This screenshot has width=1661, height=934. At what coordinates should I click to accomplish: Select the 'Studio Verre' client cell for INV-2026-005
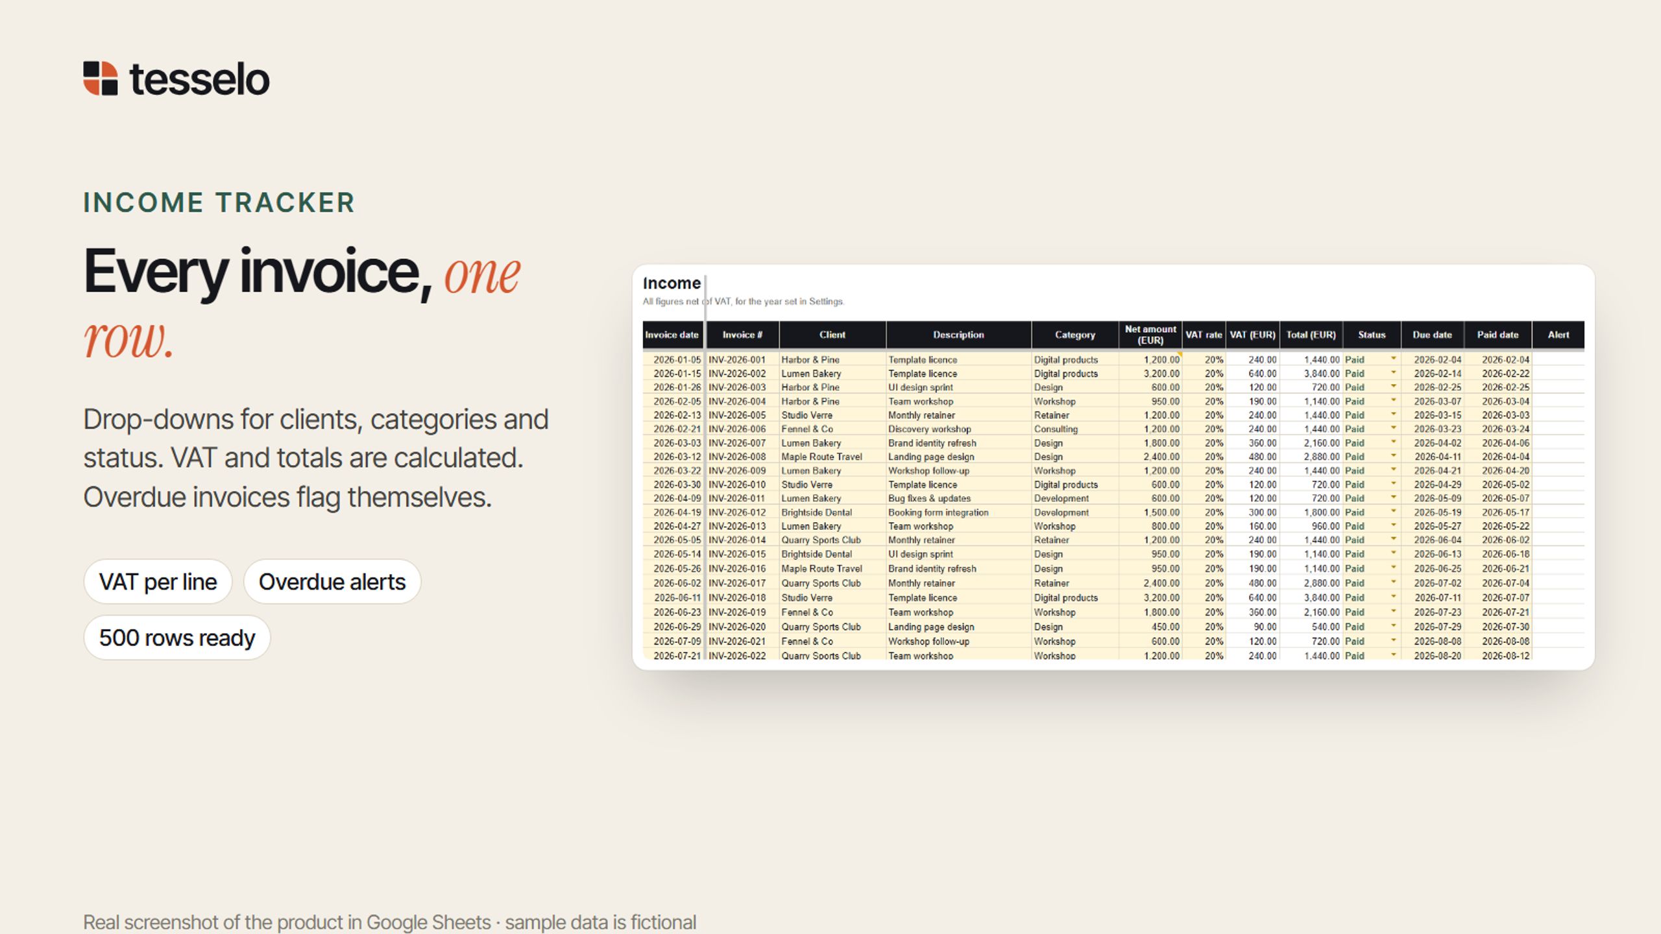[832, 415]
